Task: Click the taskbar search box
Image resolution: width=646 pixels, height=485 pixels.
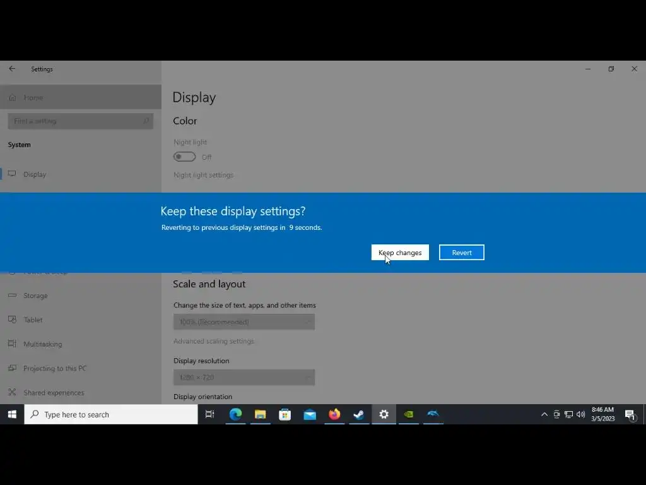Action: coord(111,414)
